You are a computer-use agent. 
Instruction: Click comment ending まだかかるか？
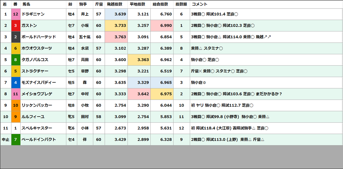click(236, 94)
